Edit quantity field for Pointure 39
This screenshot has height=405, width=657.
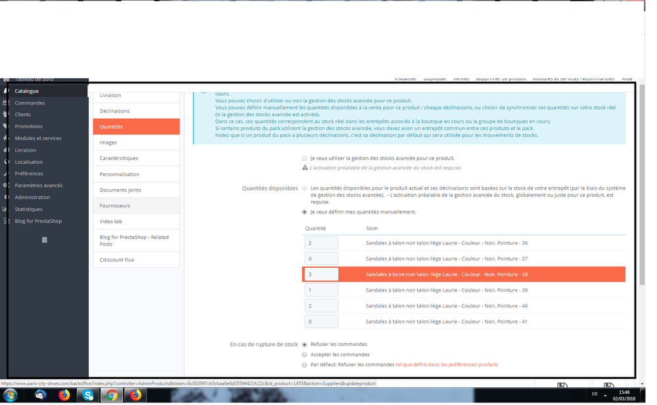pos(321,290)
